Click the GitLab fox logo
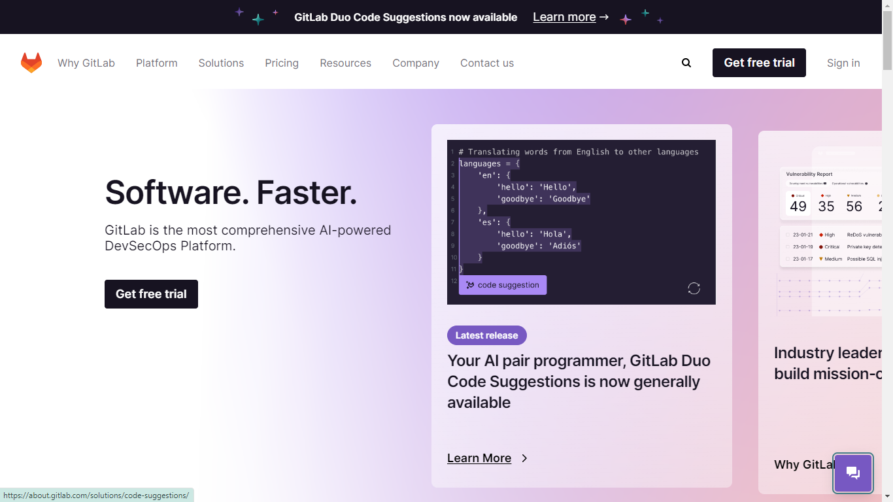893x502 pixels. (x=31, y=63)
